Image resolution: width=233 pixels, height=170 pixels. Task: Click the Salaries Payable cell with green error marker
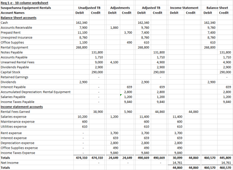pos(127,97)
